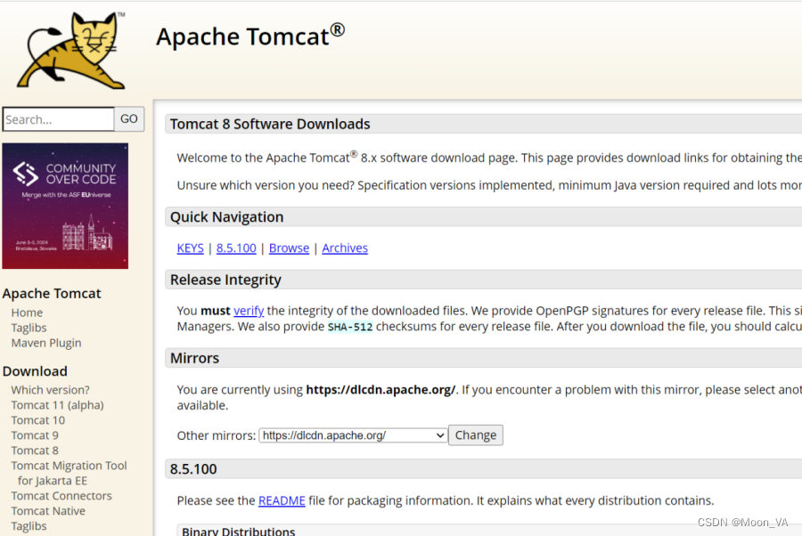Open the Community Over Code banner

pos(65,206)
